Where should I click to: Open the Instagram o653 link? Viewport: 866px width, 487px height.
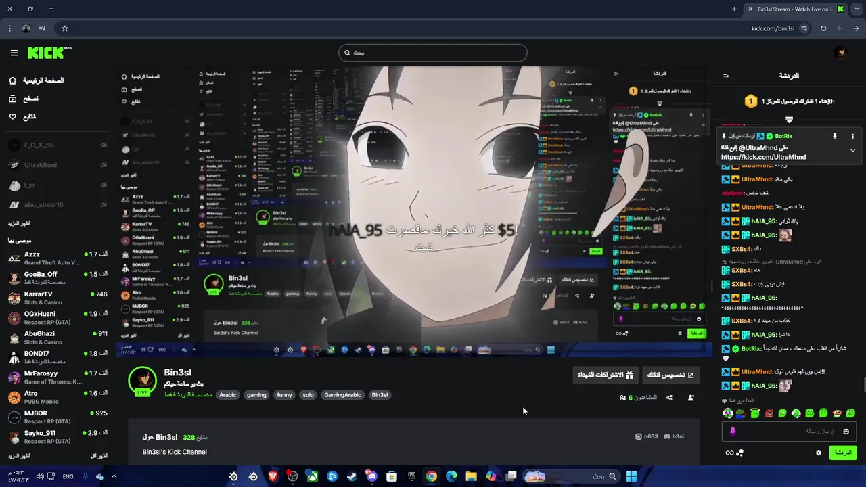647,436
